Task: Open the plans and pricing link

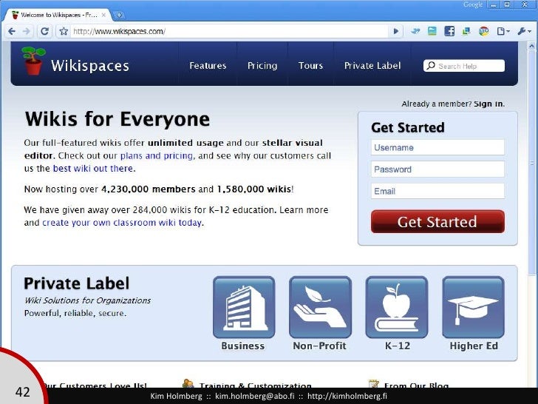Action: [x=157, y=156]
